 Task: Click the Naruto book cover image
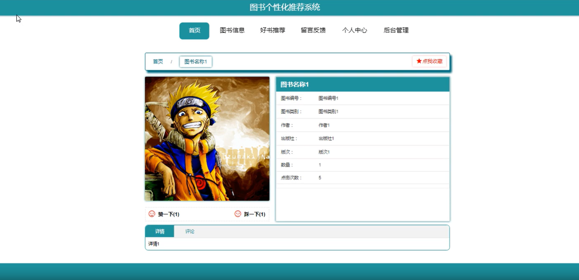click(x=207, y=139)
